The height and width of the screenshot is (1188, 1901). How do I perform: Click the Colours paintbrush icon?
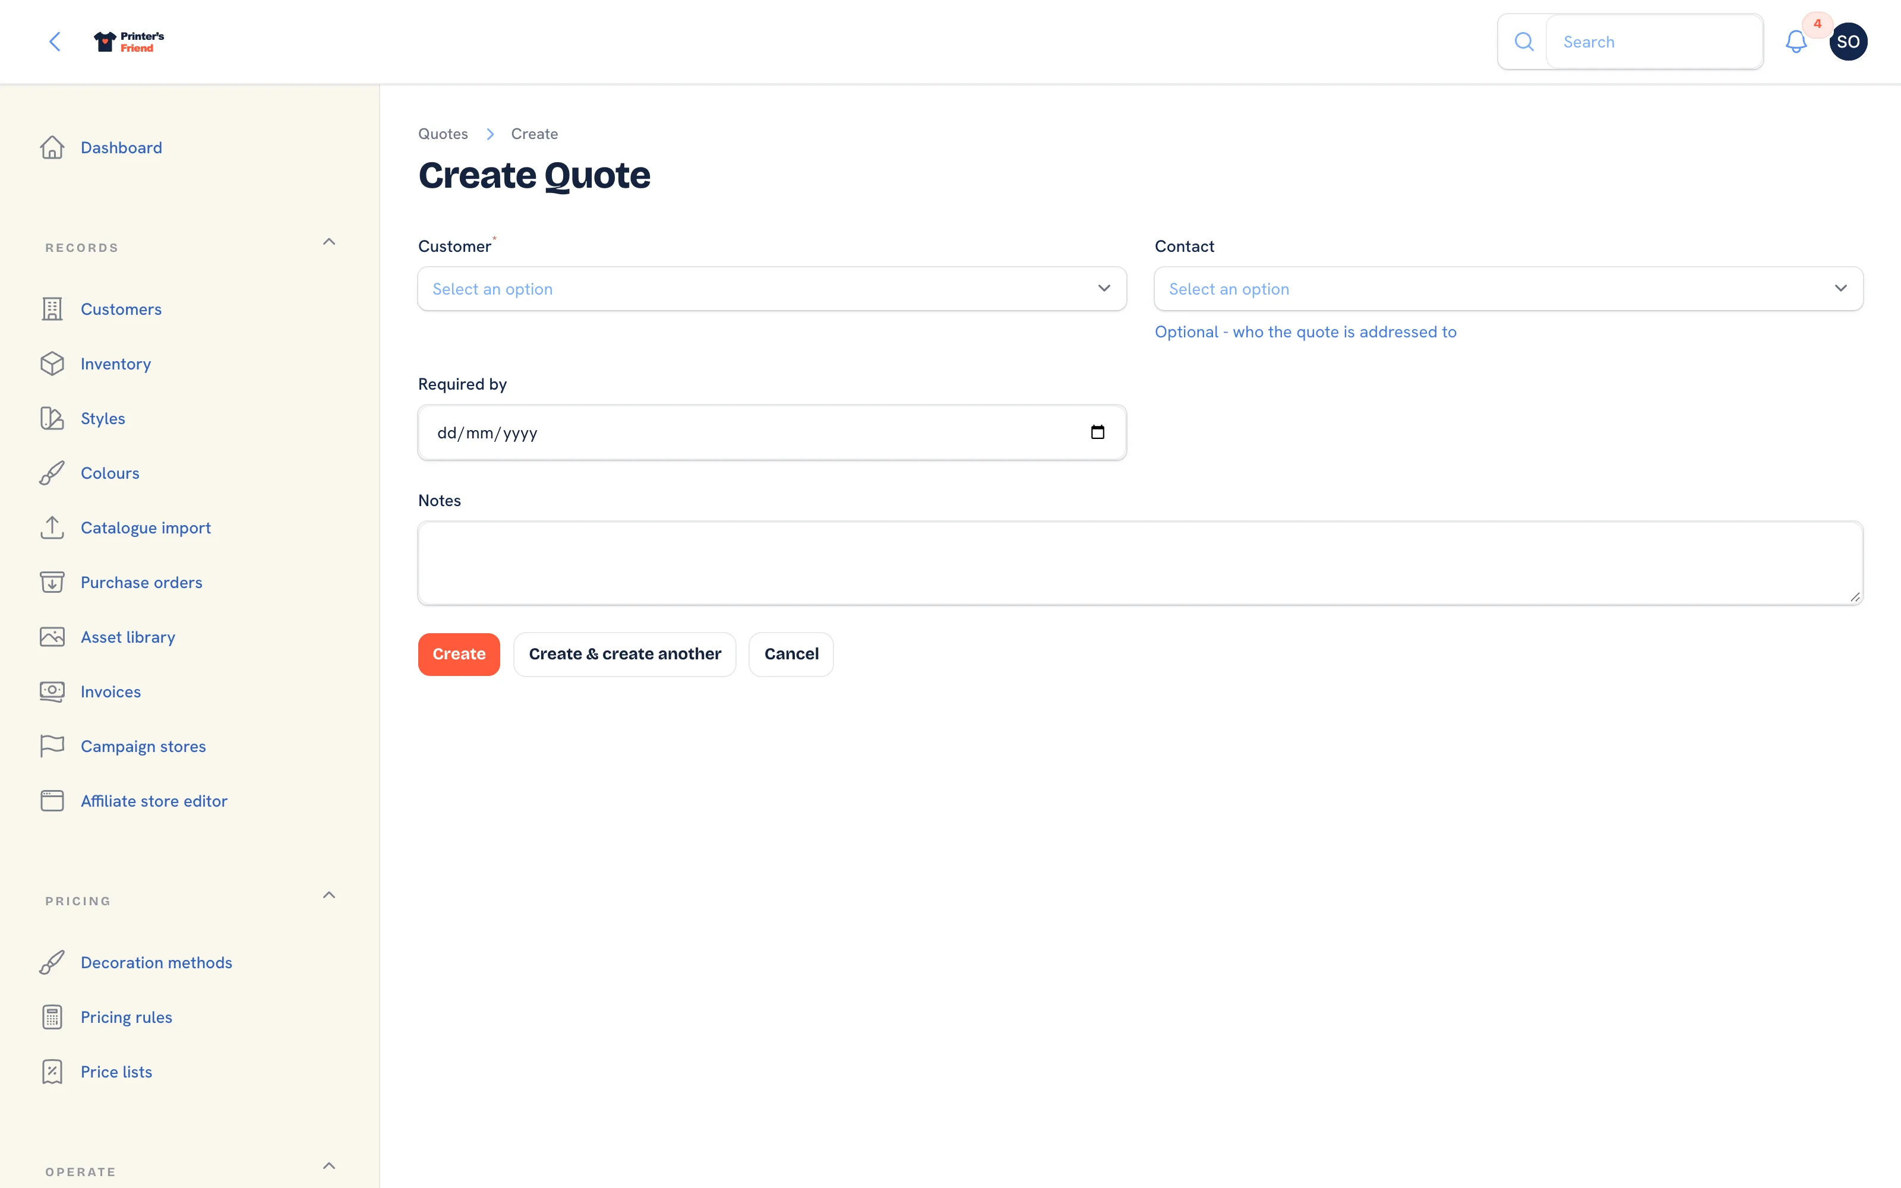[x=53, y=473]
